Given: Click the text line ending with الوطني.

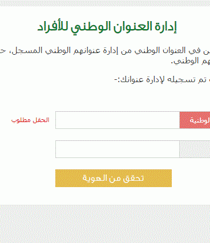Looking at the screenshot, I should tap(190, 61).
